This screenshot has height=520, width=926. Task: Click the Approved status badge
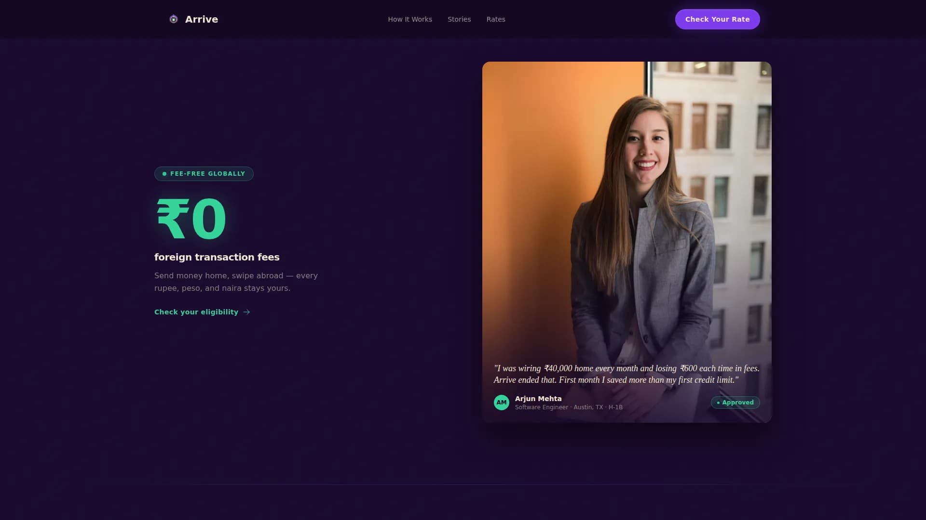coord(735,403)
